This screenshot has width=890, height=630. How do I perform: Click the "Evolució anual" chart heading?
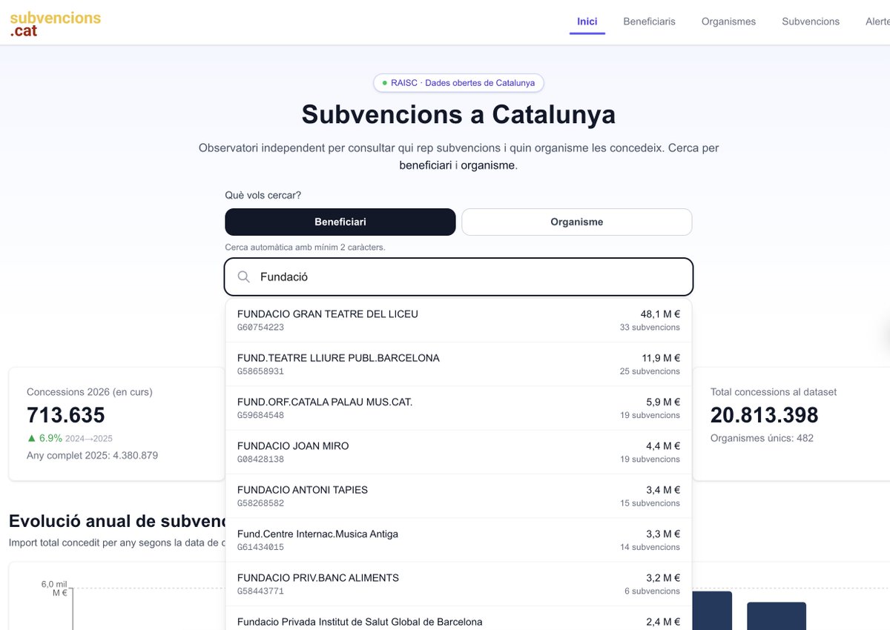(117, 521)
